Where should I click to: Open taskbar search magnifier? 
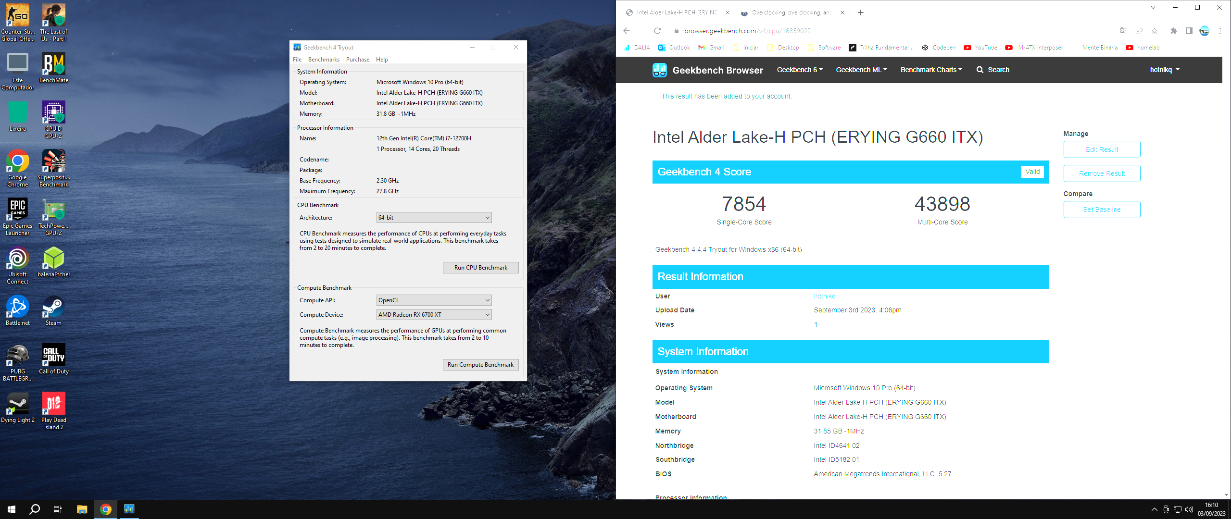(35, 509)
